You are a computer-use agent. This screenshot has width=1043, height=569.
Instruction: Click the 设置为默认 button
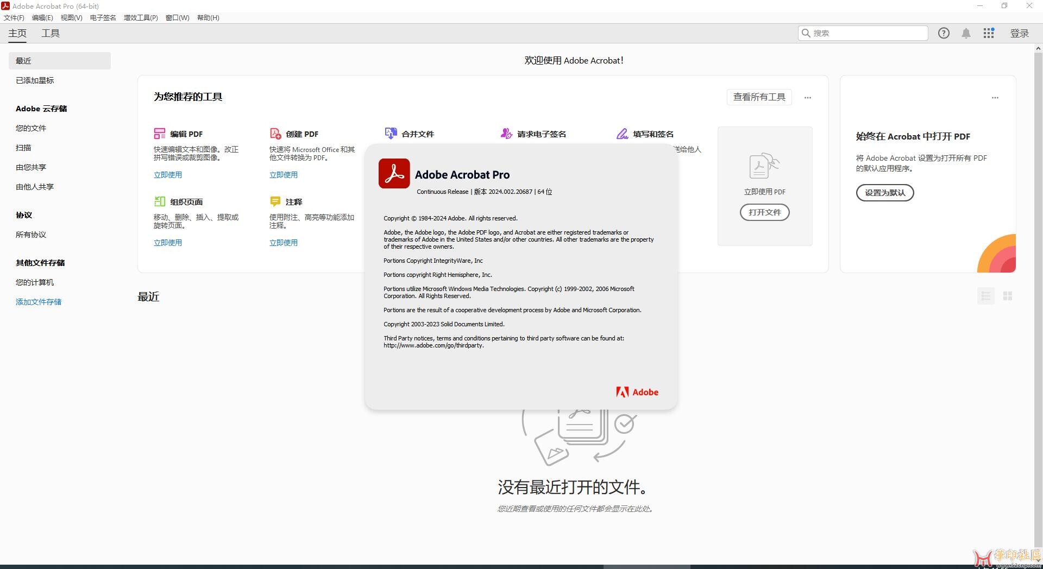(885, 193)
